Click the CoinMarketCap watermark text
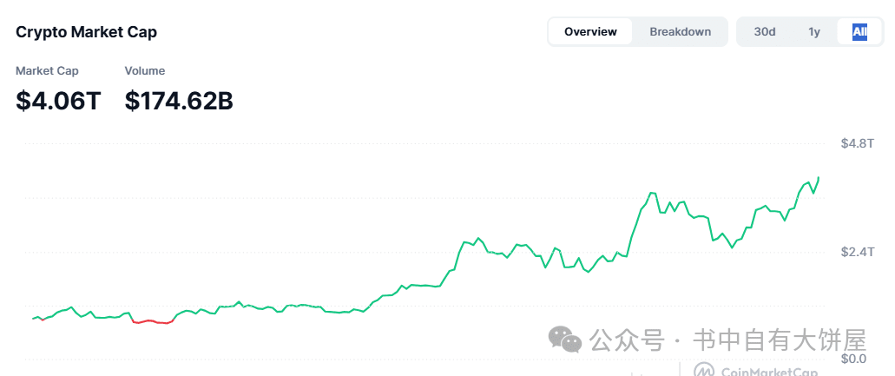The width and height of the screenshot is (895, 376). pos(771,372)
